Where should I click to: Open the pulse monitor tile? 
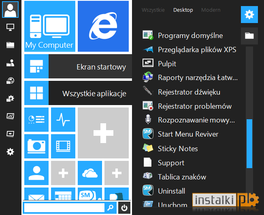point(63,120)
